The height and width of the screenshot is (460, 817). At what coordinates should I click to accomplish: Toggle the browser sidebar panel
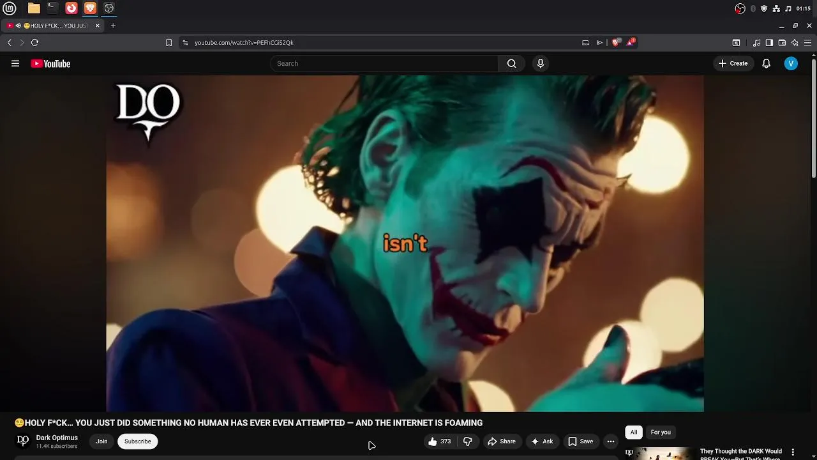point(769,43)
